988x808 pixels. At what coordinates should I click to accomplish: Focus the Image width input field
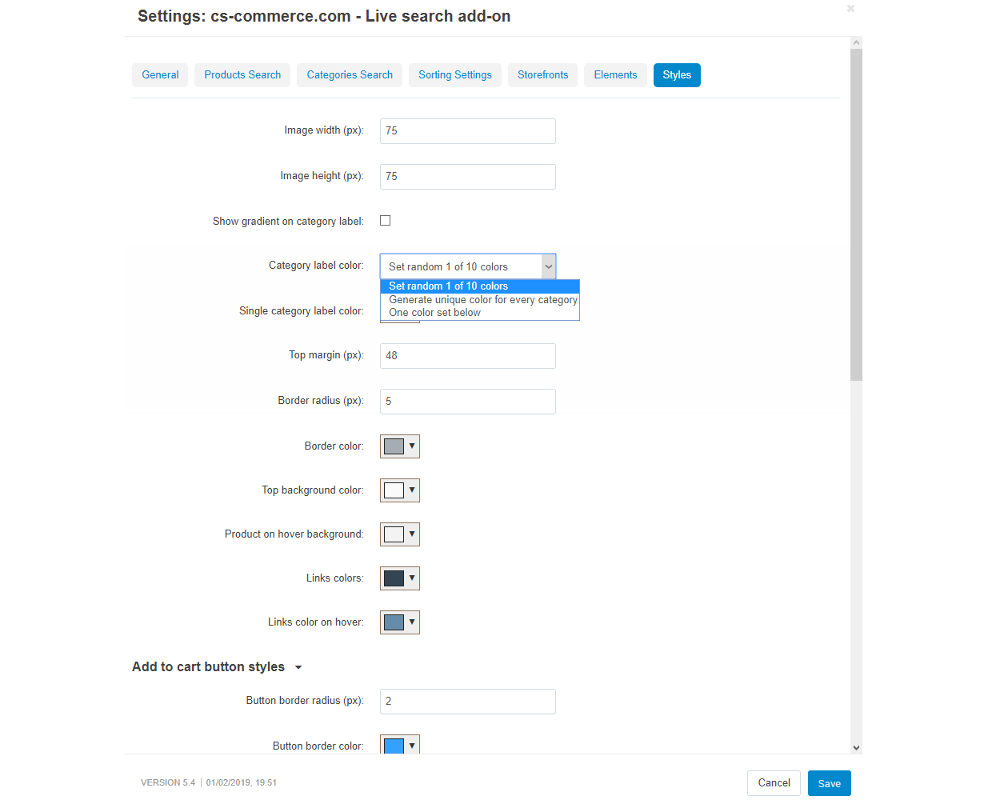pos(467,131)
